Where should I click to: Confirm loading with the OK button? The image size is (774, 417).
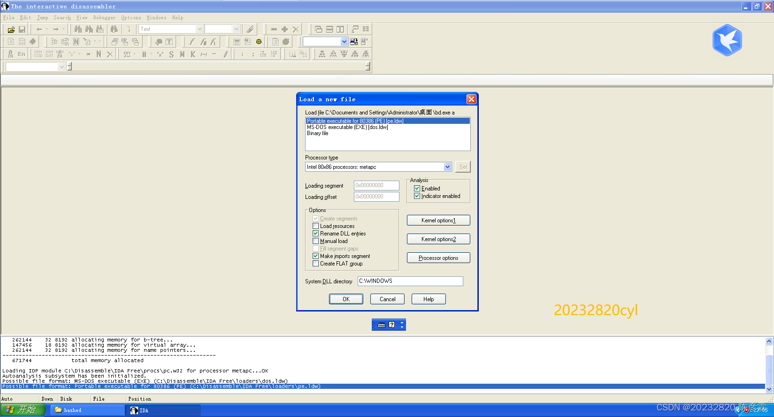tap(346, 299)
